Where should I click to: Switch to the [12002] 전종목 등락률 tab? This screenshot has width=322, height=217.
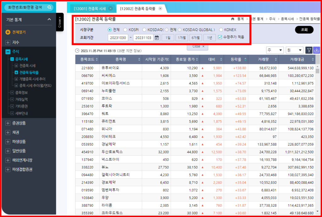click(x=138, y=9)
